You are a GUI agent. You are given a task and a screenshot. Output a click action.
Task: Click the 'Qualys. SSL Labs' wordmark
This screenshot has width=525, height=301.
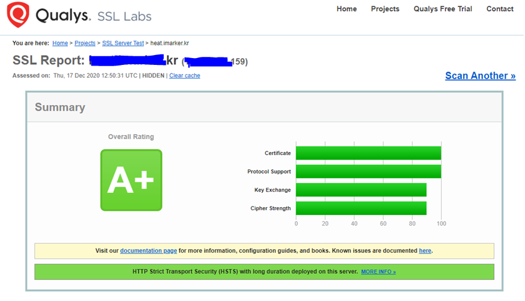point(93,15)
